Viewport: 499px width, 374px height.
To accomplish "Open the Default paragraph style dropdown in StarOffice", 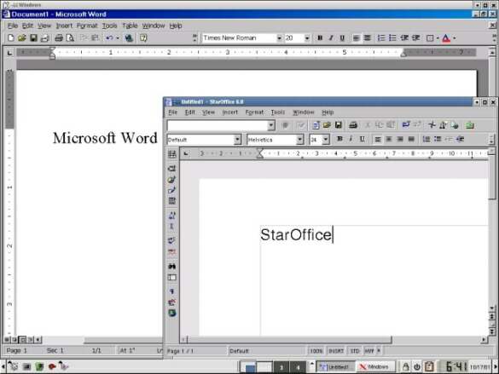I will 237,140.
